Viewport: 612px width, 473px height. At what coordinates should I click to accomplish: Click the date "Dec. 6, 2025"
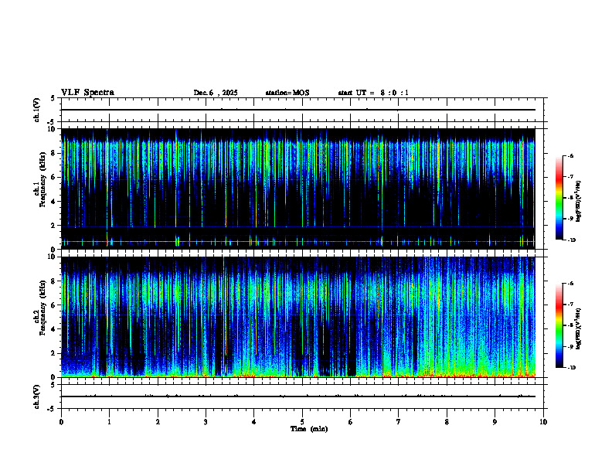point(216,93)
